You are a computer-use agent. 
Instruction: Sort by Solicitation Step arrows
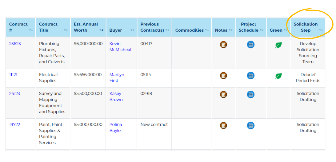click(x=321, y=30)
